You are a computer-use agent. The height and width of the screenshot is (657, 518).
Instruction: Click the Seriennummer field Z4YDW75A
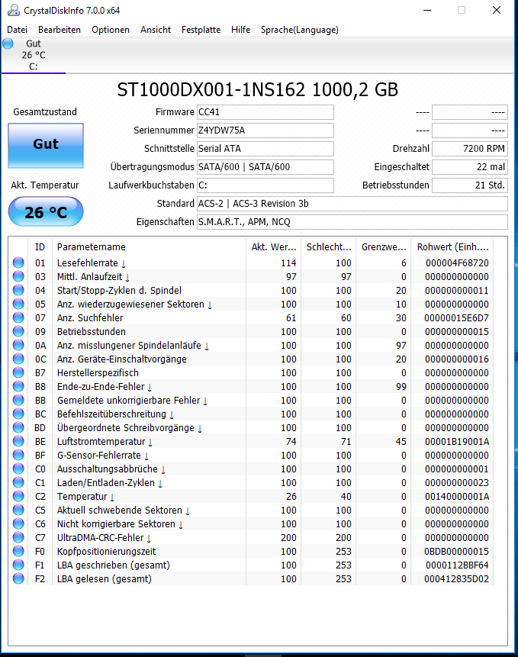tap(265, 130)
